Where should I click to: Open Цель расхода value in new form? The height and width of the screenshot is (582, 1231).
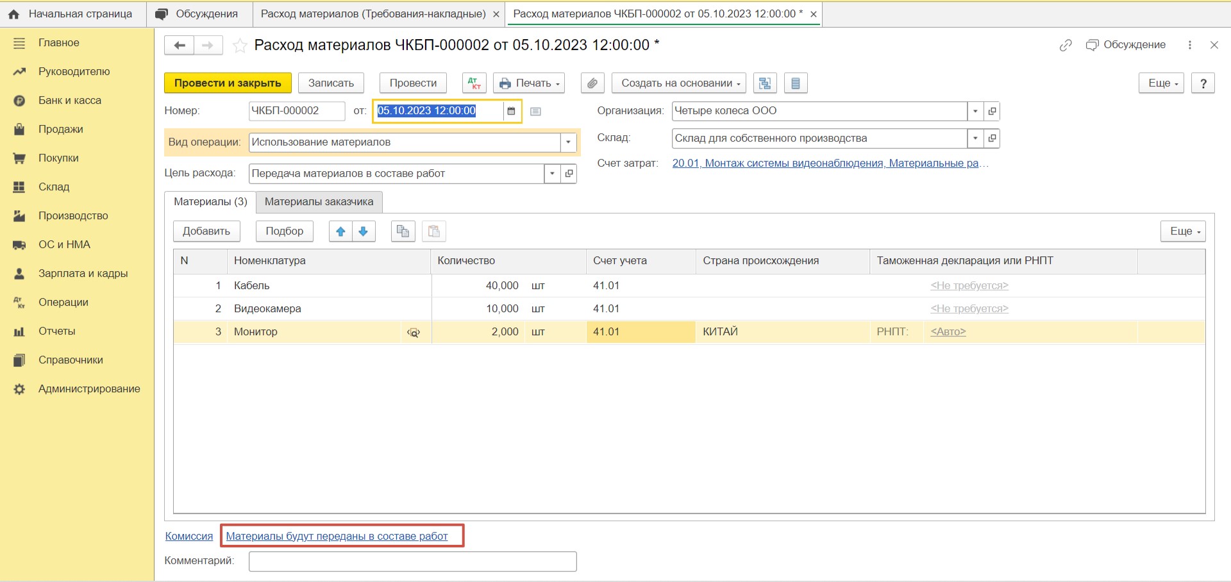(x=569, y=174)
